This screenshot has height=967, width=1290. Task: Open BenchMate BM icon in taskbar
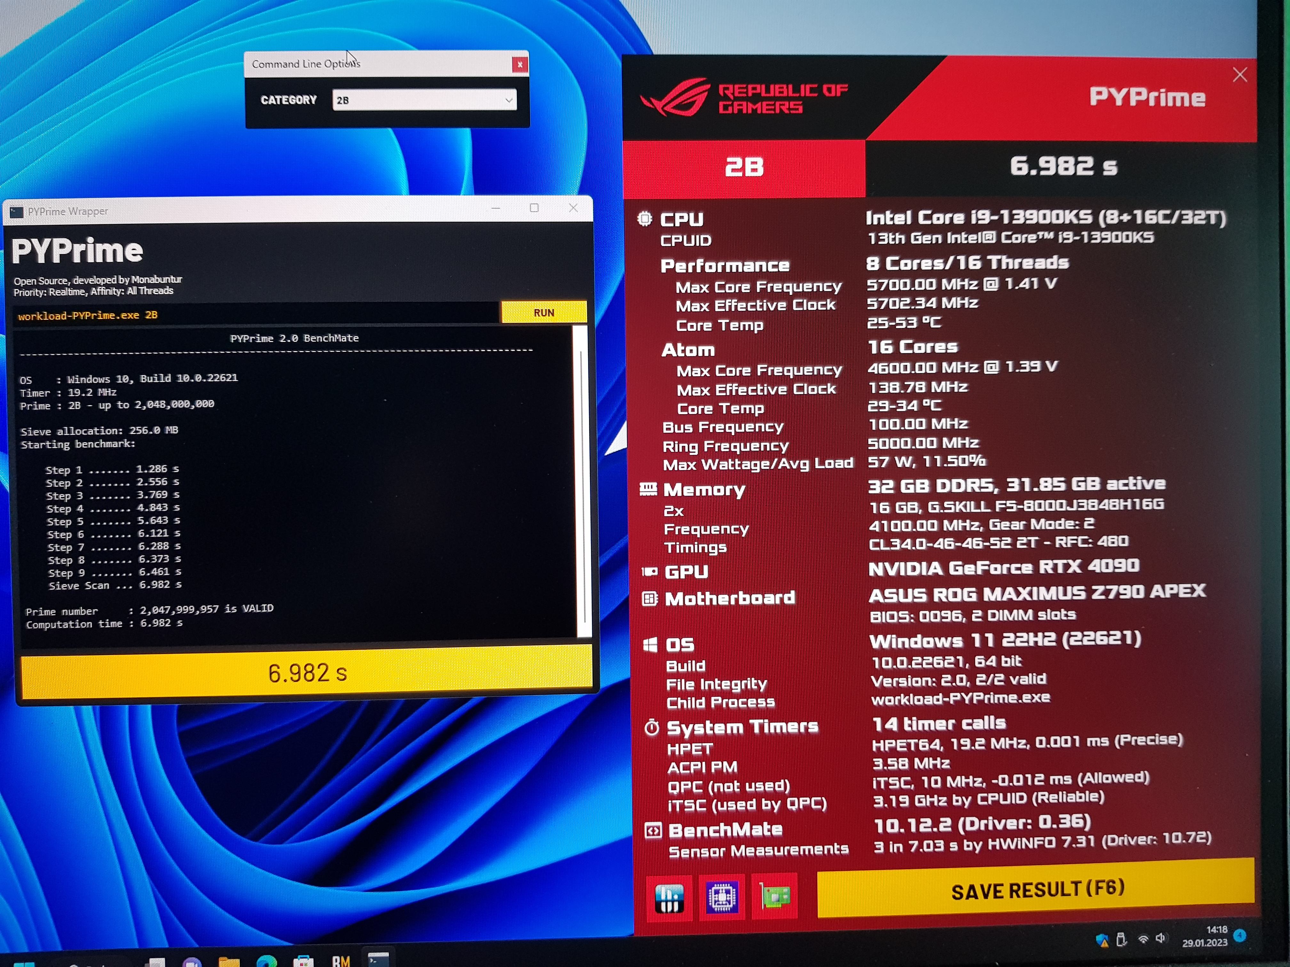click(341, 961)
